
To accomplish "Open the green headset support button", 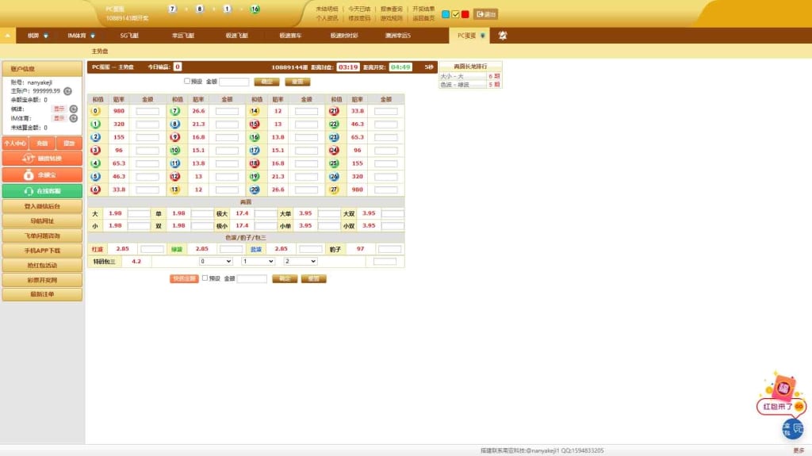I will (42, 190).
